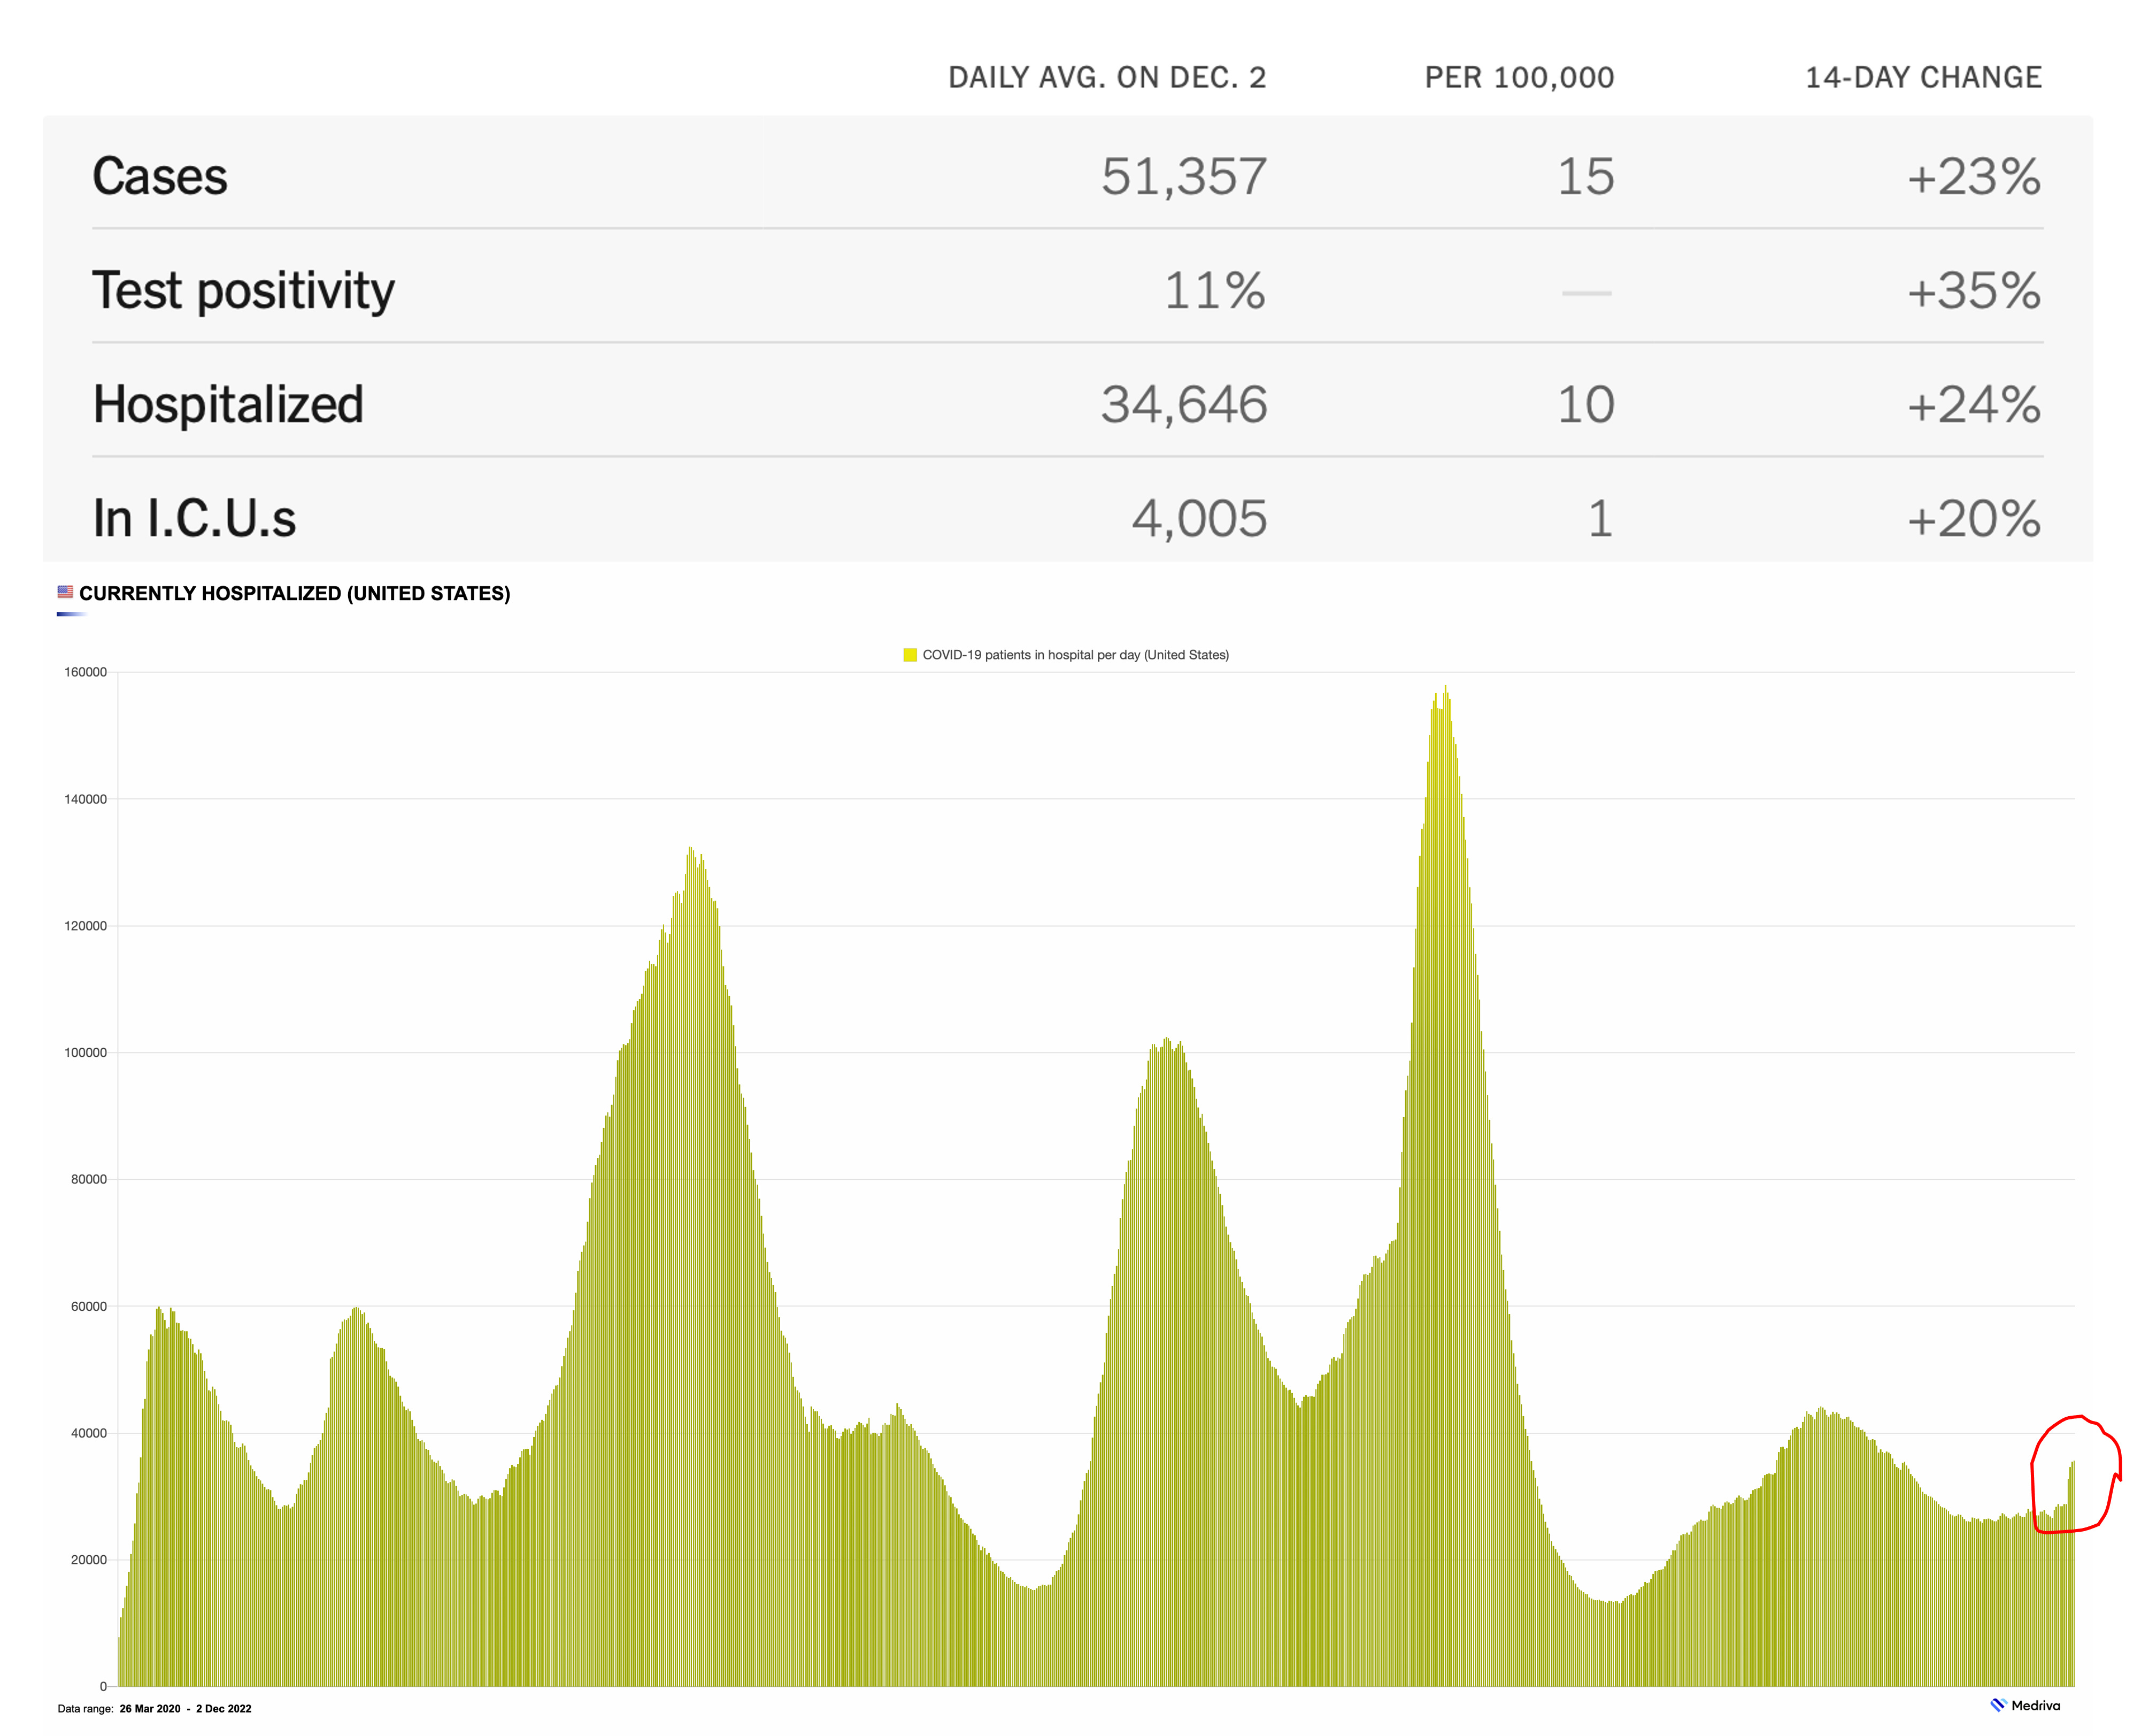Image resolution: width=2141 pixels, height=1736 pixels.
Task: Click the In I.C.U.s row label
Action: pos(194,518)
